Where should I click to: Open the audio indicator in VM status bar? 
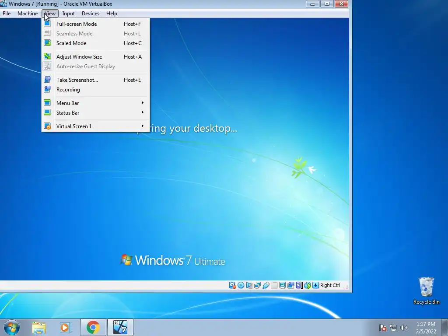point(249,285)
